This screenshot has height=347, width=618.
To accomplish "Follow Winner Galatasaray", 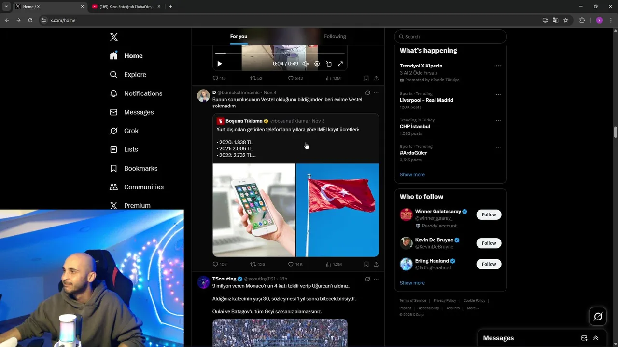I will pyautogui.click(x=489, y=214).
